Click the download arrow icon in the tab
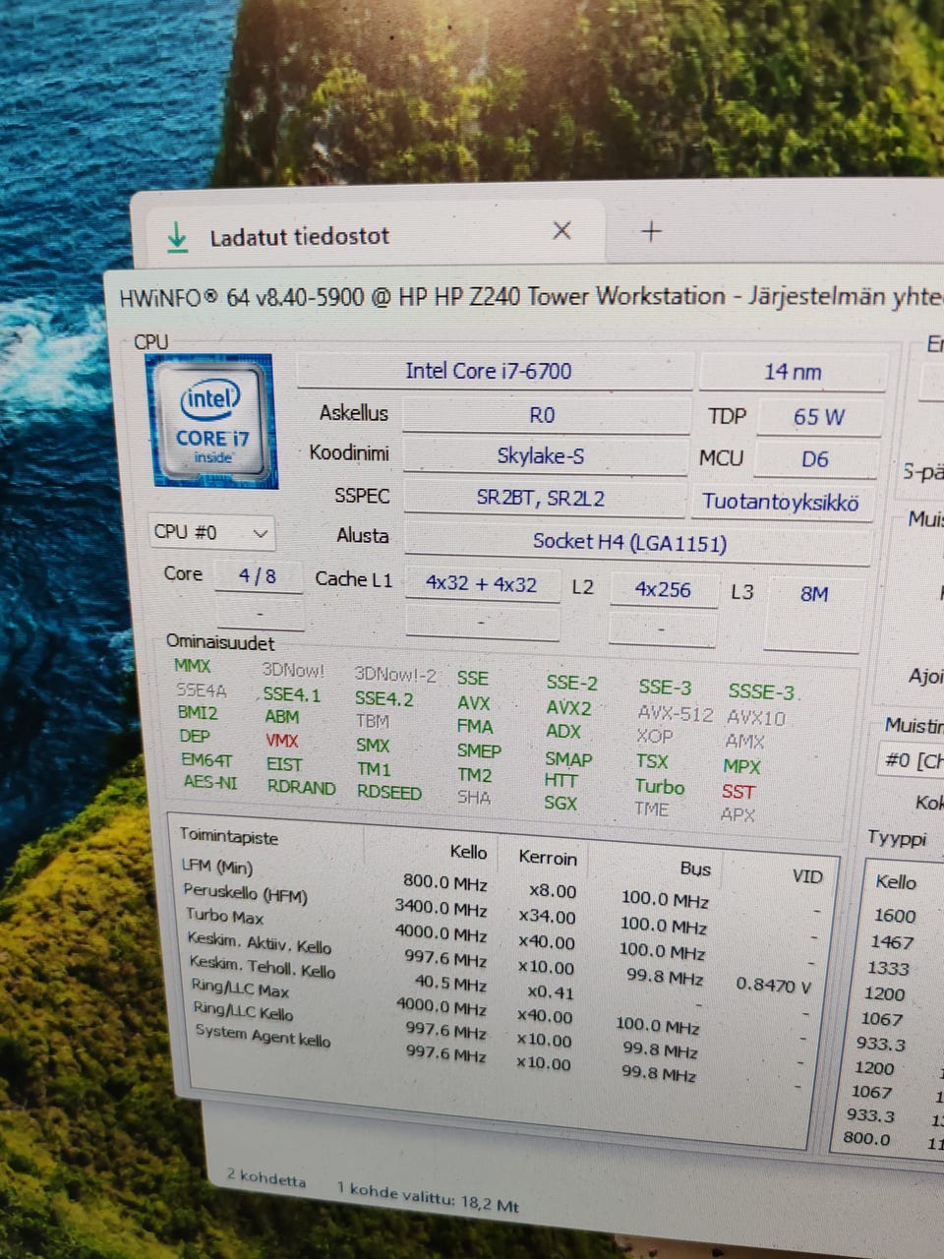The height and width of the screenshot is (1259, 944). tap(177, 236)
